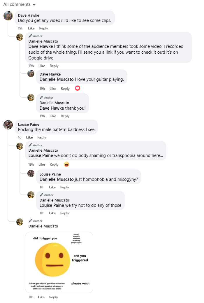Viewport: 204px width, 303px height.
Task: Click the 1d timestamp on Louise Paine's comment
Action: point(20,137)
